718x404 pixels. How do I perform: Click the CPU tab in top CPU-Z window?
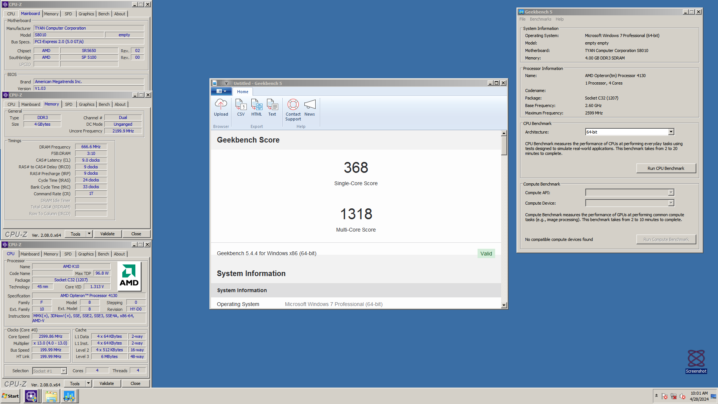[x=11, y=14]
